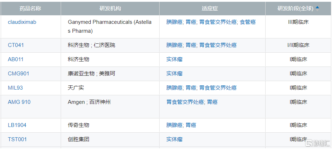Open the TST001 drug entry
Screen dimensions: 332x149
(17, 139)
